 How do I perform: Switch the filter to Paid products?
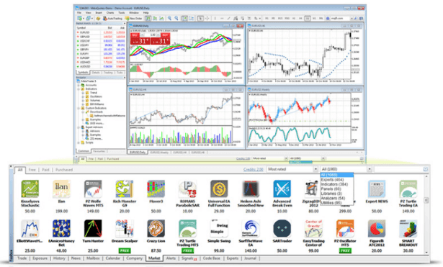[45, 170]
